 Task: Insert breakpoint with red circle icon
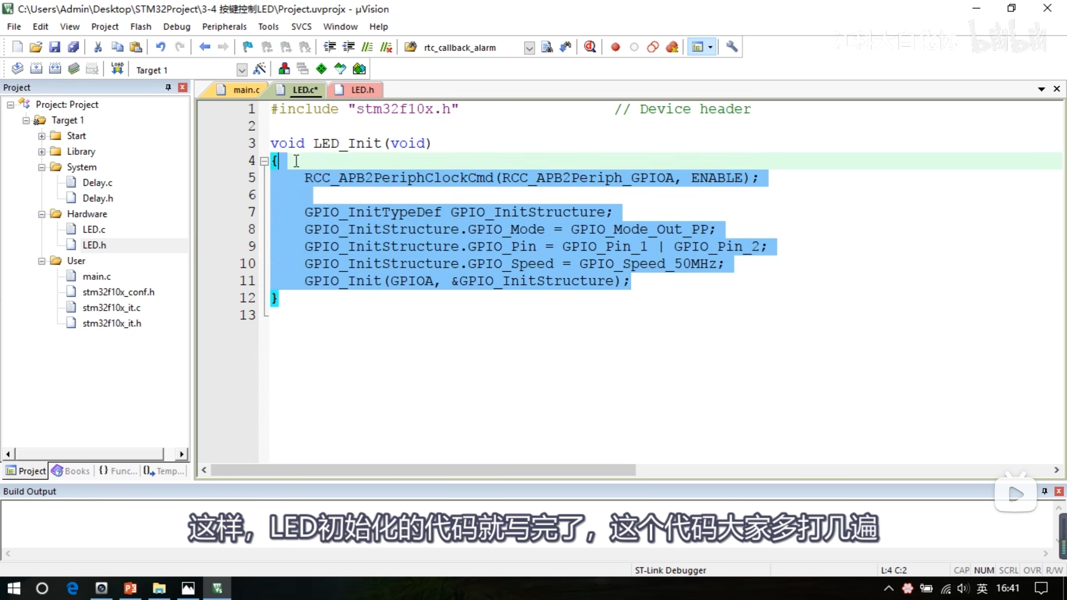(x=615, y=47)
